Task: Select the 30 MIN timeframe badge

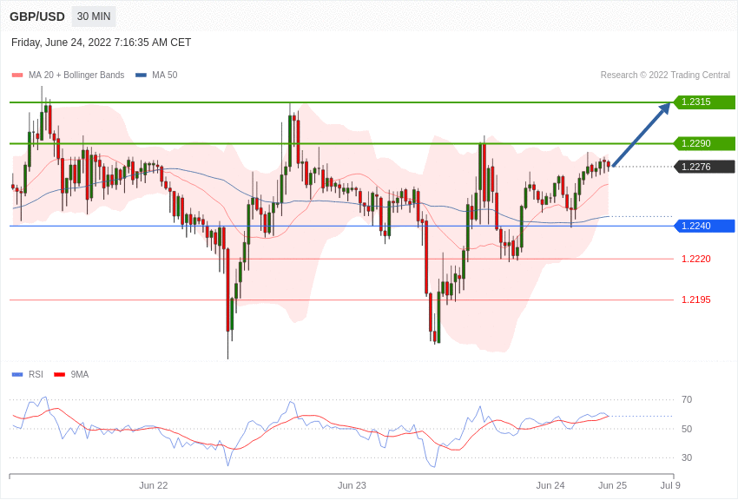Action: tap(94, 16)
